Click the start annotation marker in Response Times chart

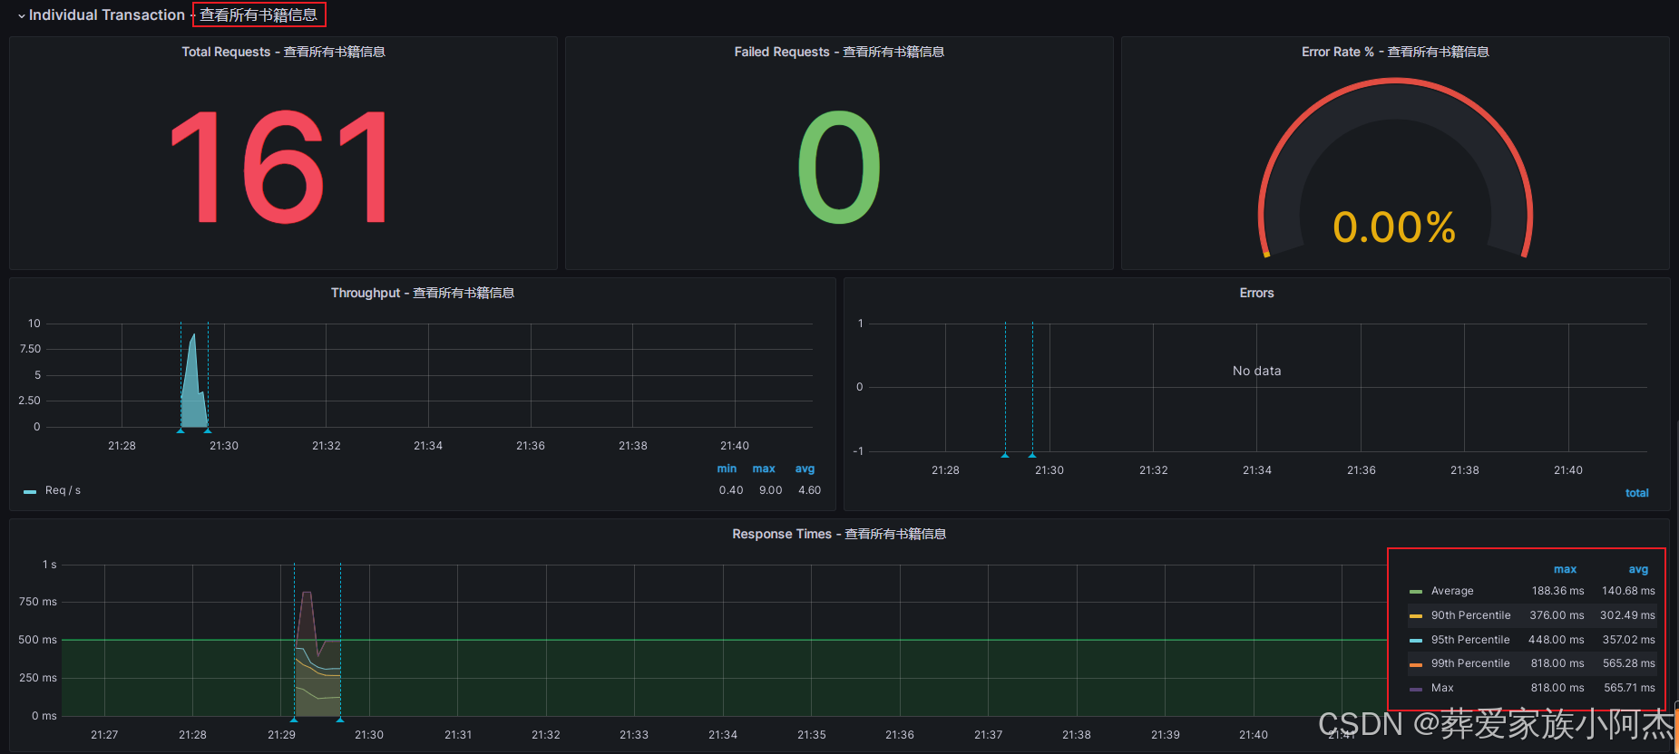click(294, 720)
